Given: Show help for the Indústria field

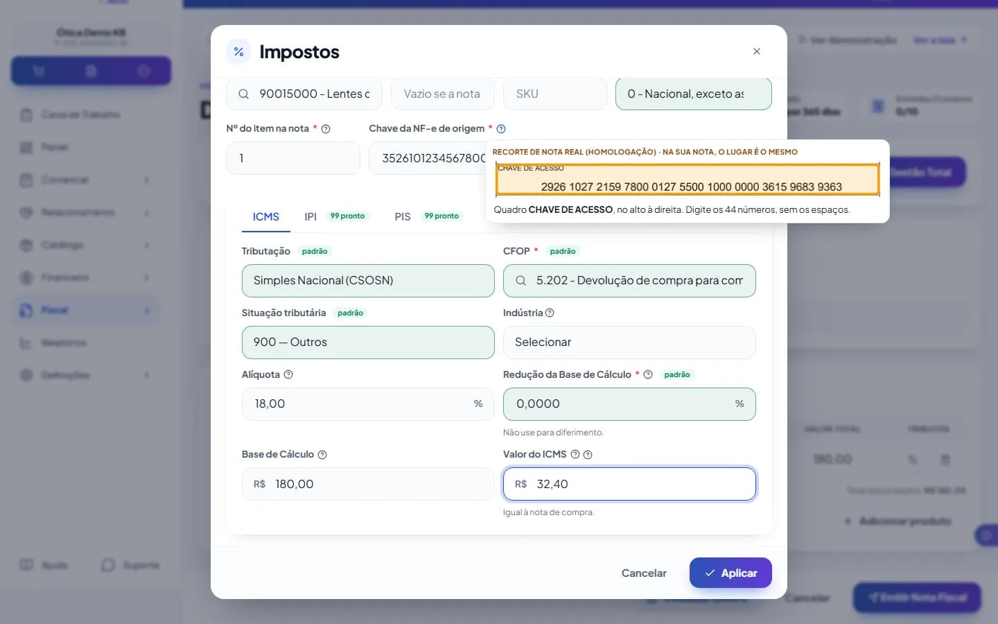Looking at the screenshot, I should pos(550,313).
